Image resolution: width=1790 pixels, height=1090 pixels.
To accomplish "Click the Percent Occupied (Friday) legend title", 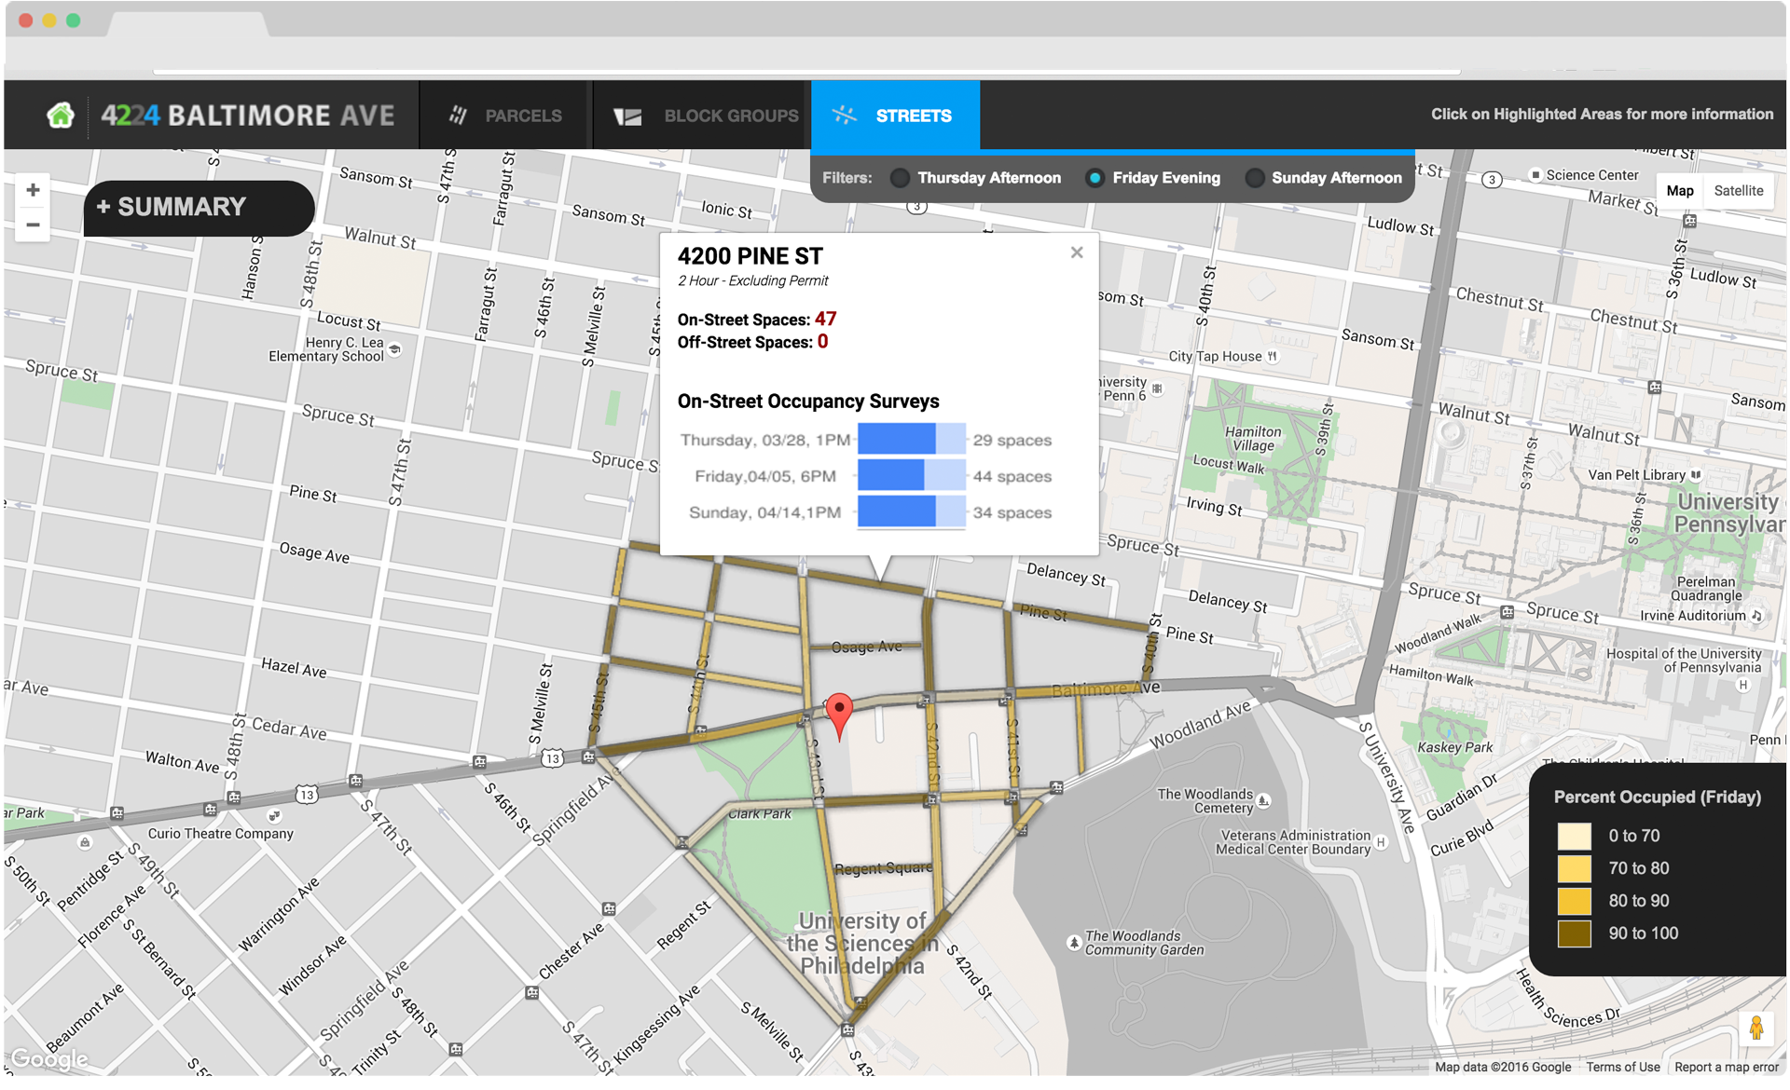I will [x=1658, y=797].
